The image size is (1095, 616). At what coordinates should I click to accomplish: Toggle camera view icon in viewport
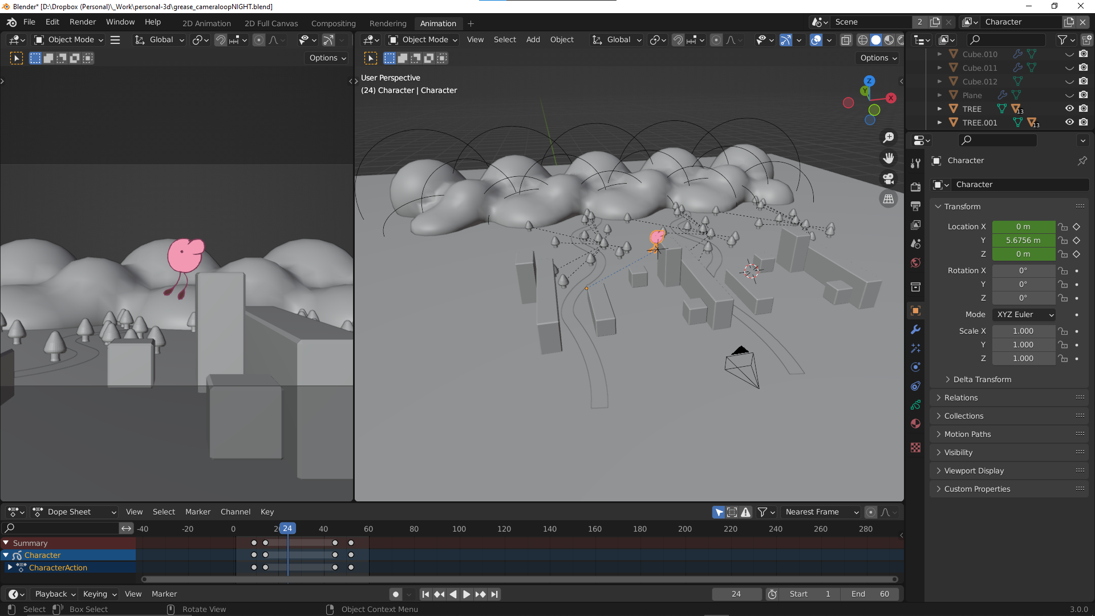[888, 179]
